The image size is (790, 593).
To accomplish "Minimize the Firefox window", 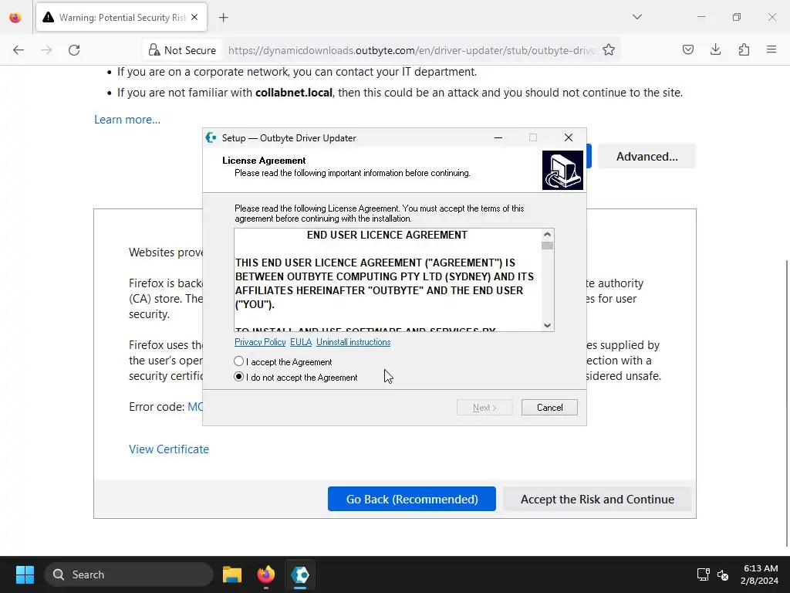I will pyautogui.click(x=701, y=17).
